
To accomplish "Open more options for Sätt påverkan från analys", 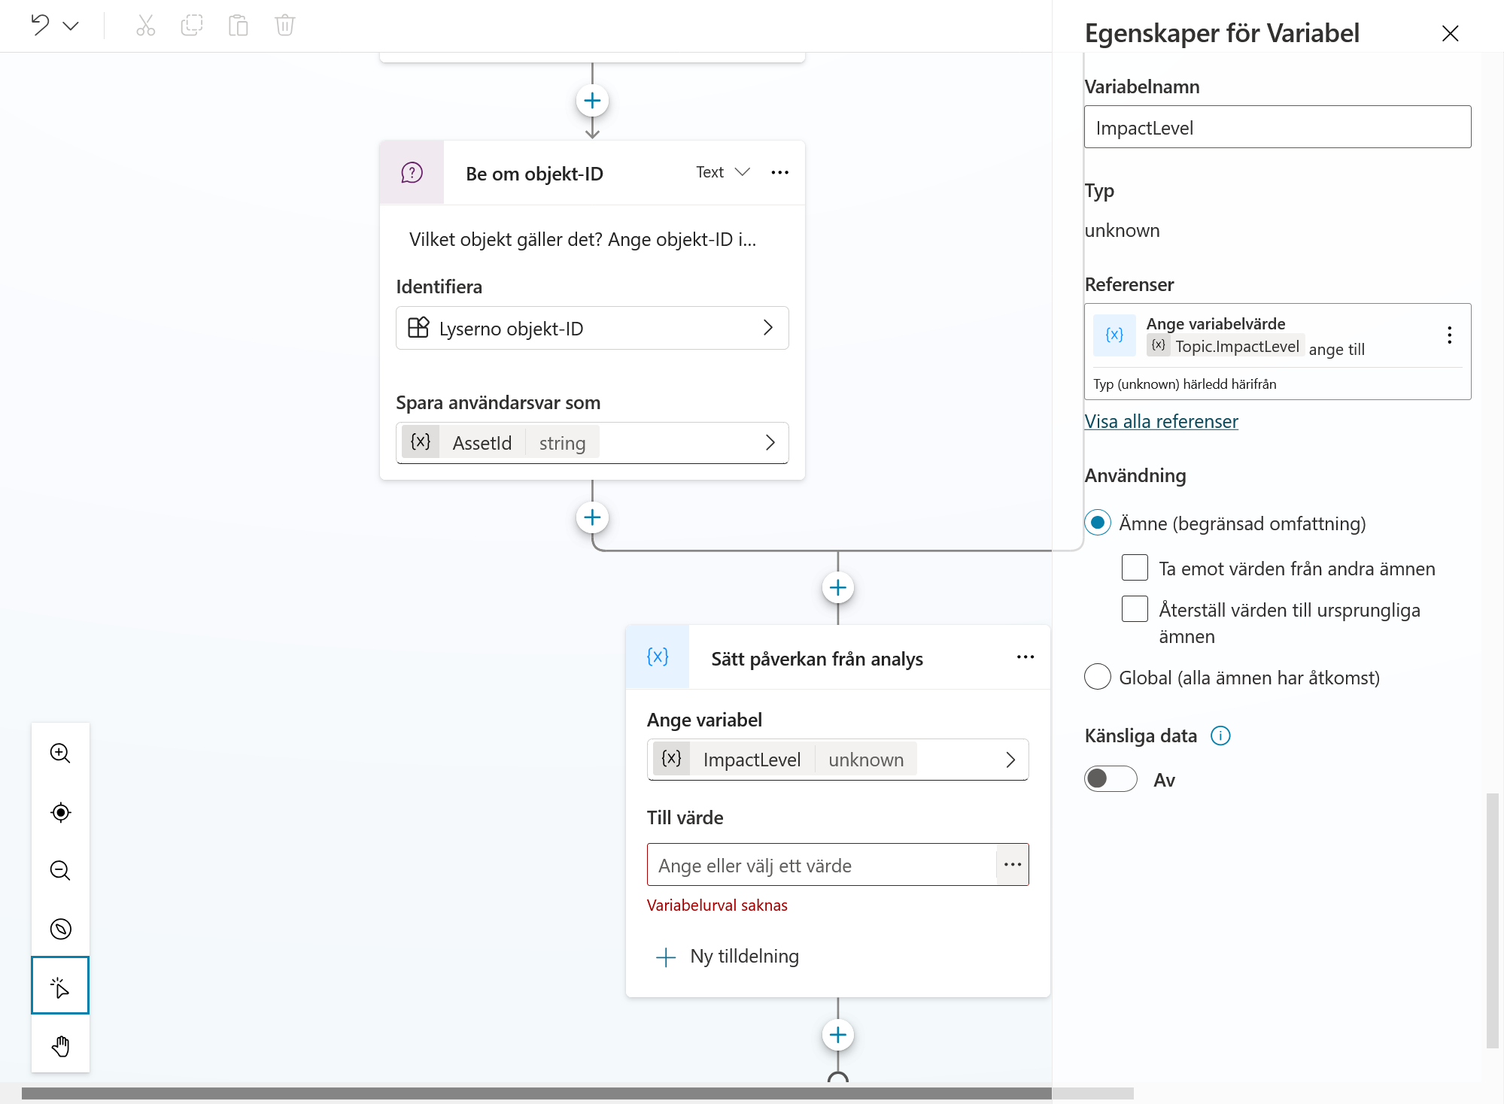I will pyautogui.click(x=1025, y=657).
